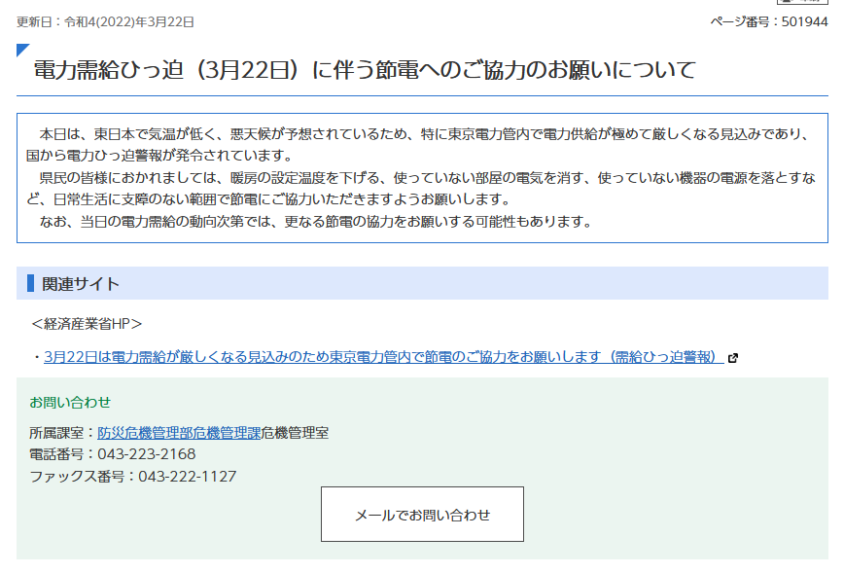Click the sentence starting なお、当日の電力需給
This screenshot has width=844, height=573.
click(x=315, y=222)
